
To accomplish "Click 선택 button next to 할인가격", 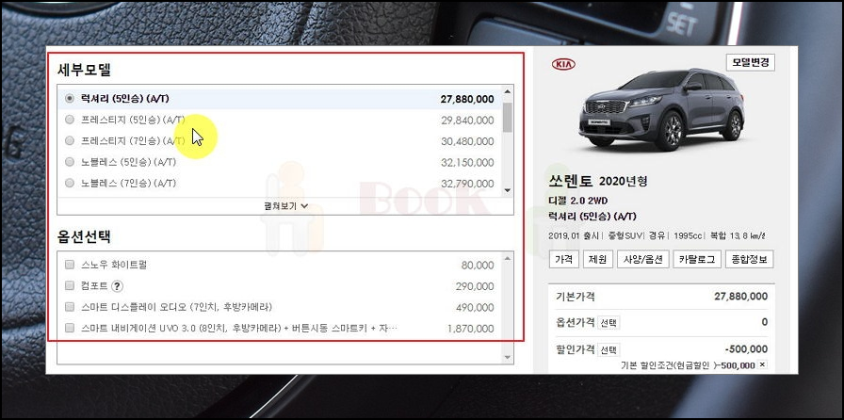I will click(x=609, y=349).
